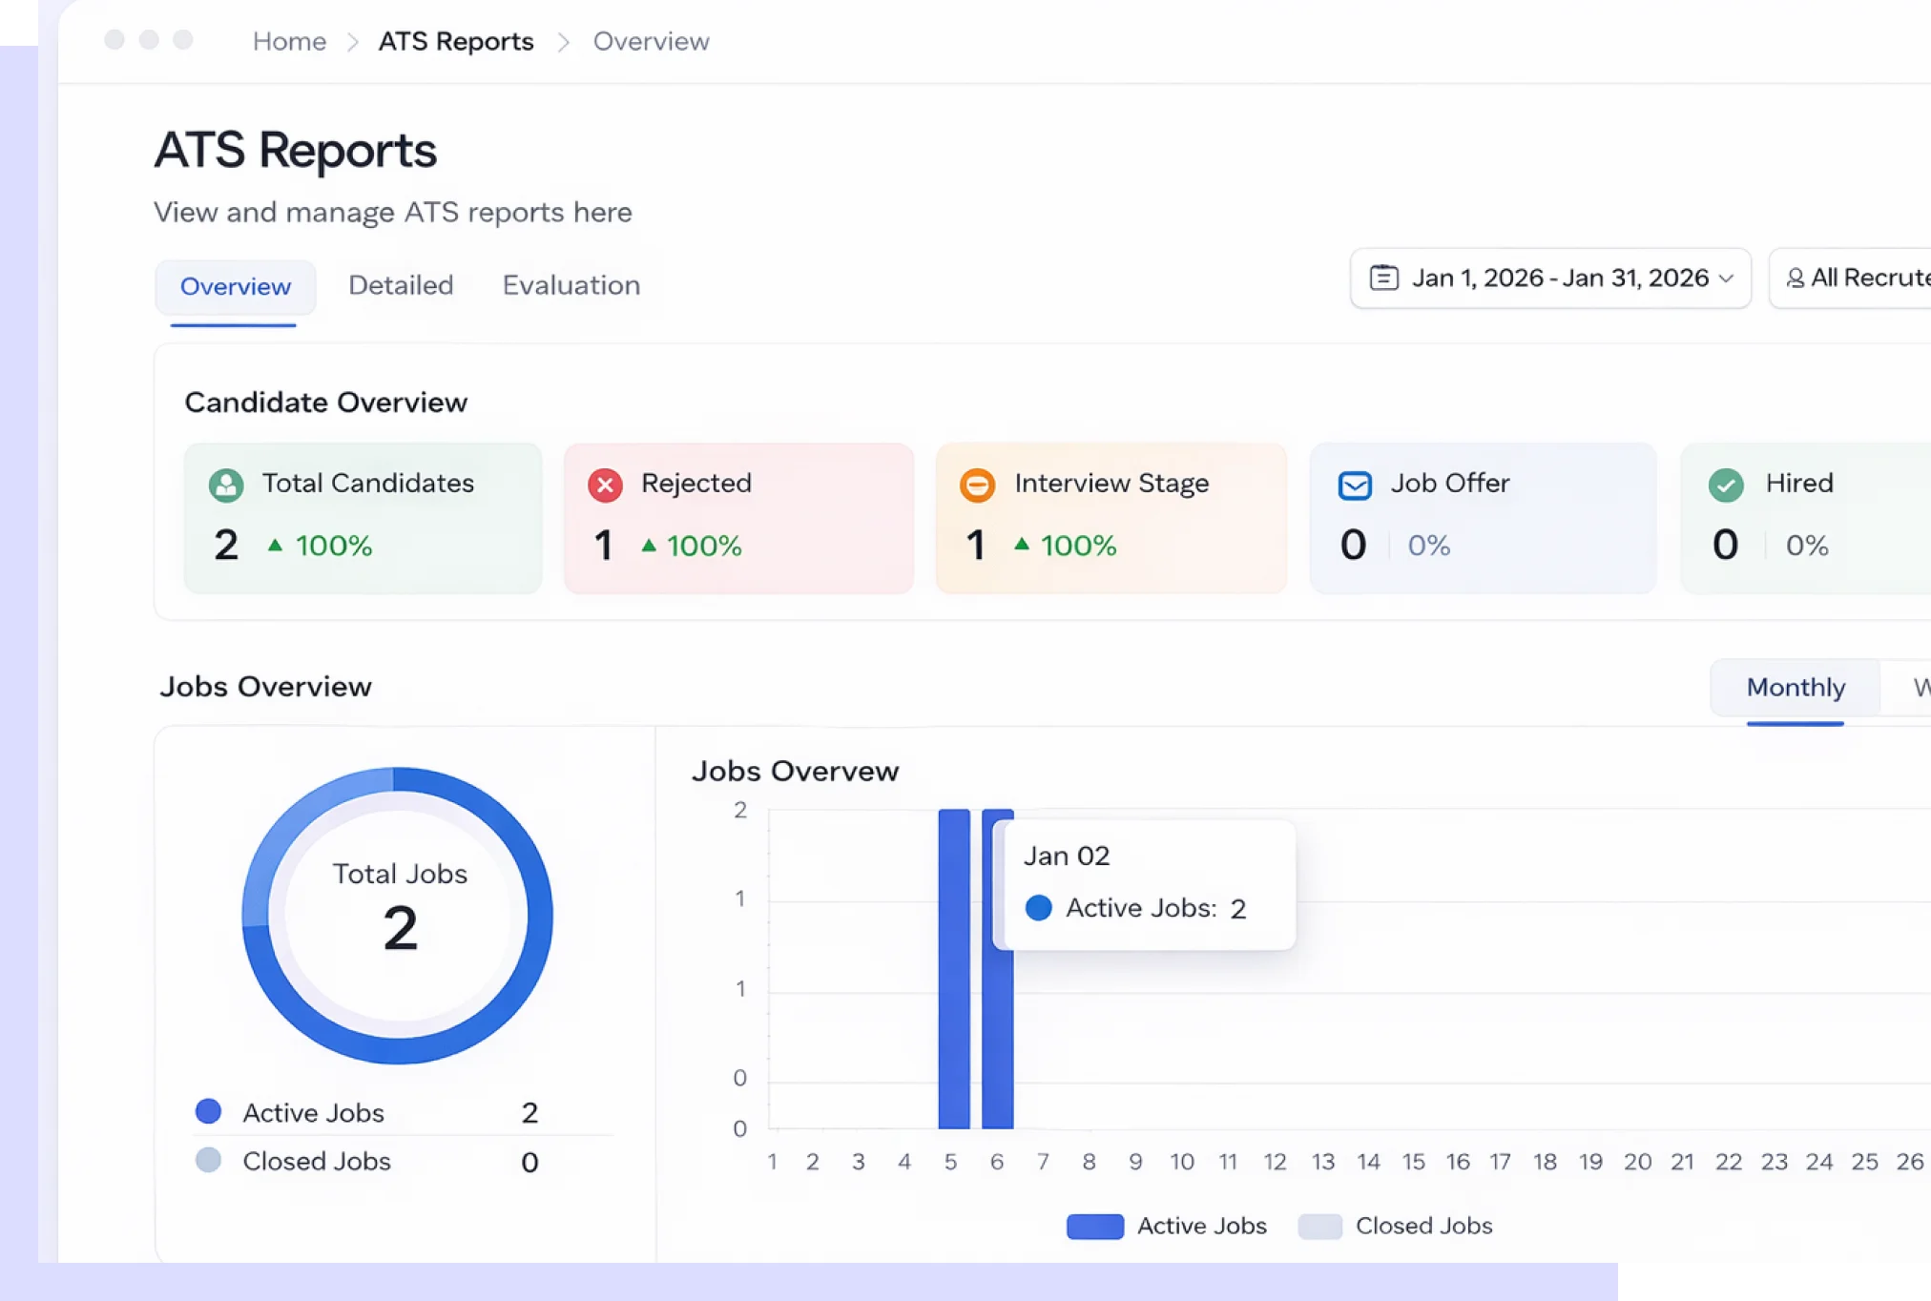This screenshot has width=1931, height=1301.
Task: Click the Total Candidates icon
Action: (x=225, y=485)
